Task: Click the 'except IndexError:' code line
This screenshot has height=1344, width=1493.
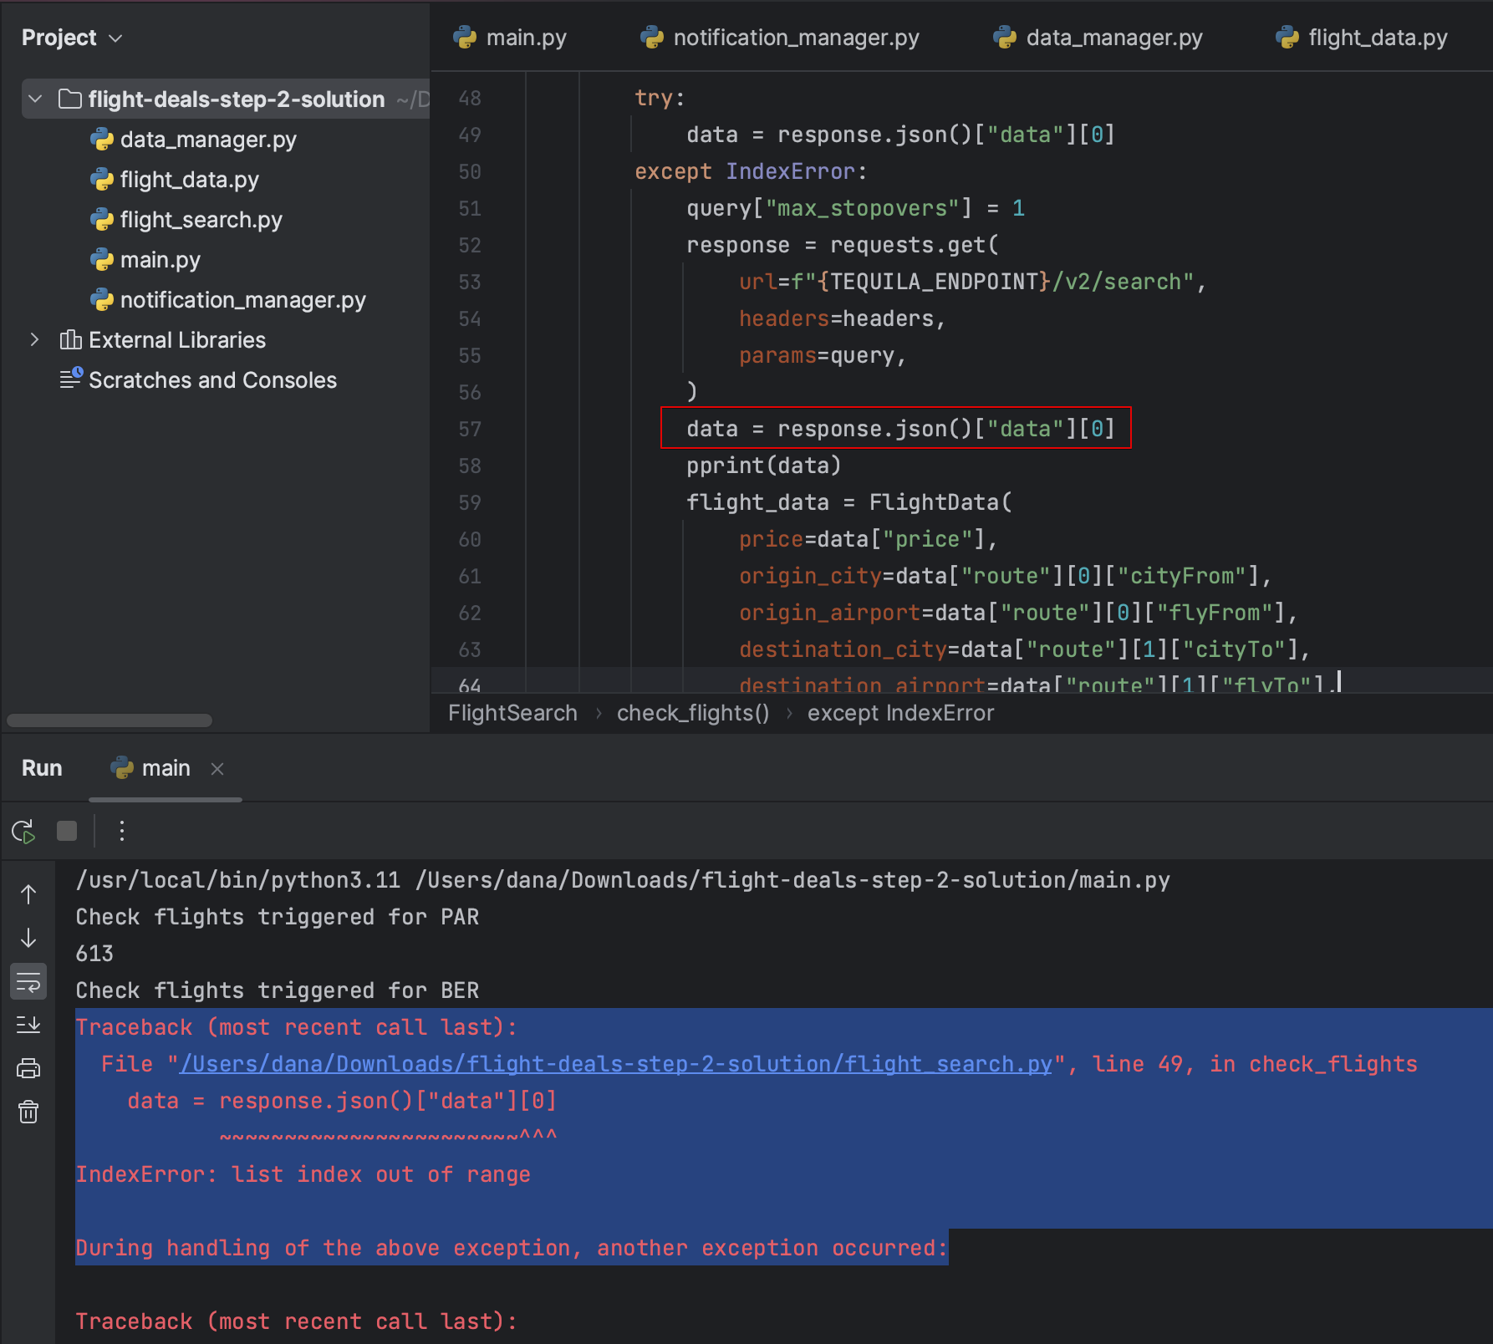Action: click(x=751, y=171)
